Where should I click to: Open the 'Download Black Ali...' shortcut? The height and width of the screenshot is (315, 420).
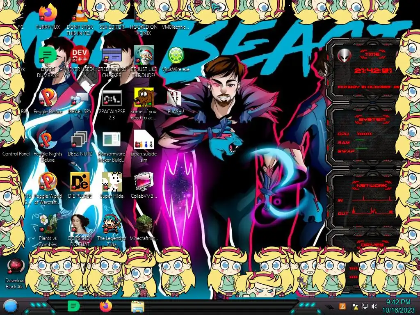point(16,266)
